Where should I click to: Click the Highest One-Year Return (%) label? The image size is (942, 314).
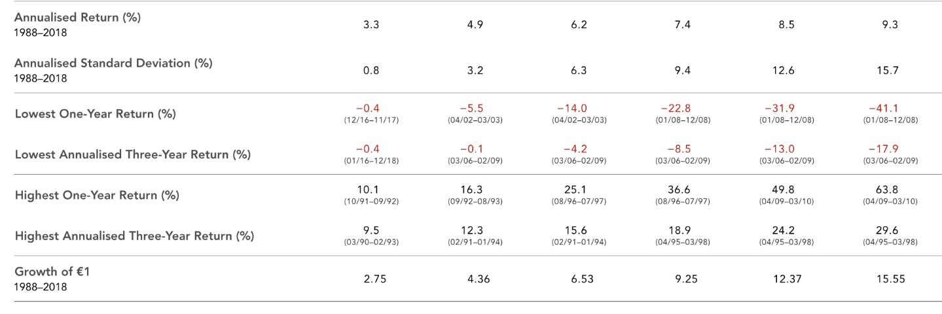click(x=97, y=196)
